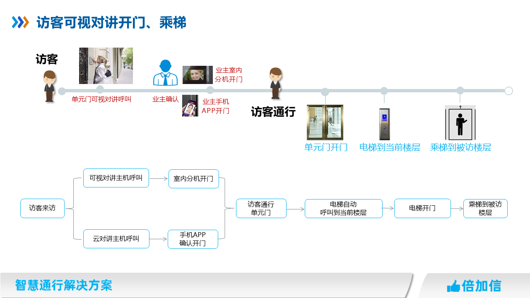This screenshot has width=530, height=298.
Task: Select the 可视对讲主机呼叫 box
Action: tap(116, 178)
